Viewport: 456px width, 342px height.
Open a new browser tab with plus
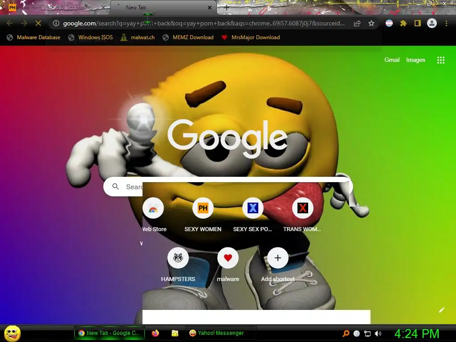tap(227, 8)
